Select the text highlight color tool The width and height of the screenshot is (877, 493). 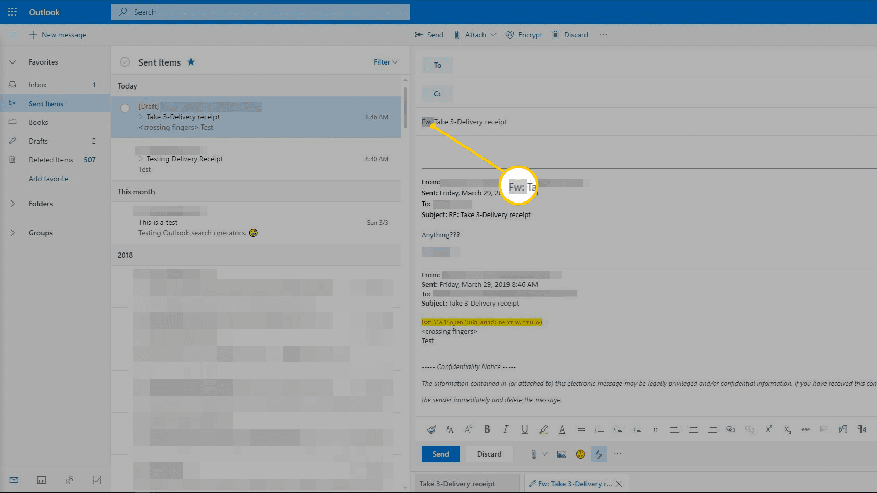point(543,429)
